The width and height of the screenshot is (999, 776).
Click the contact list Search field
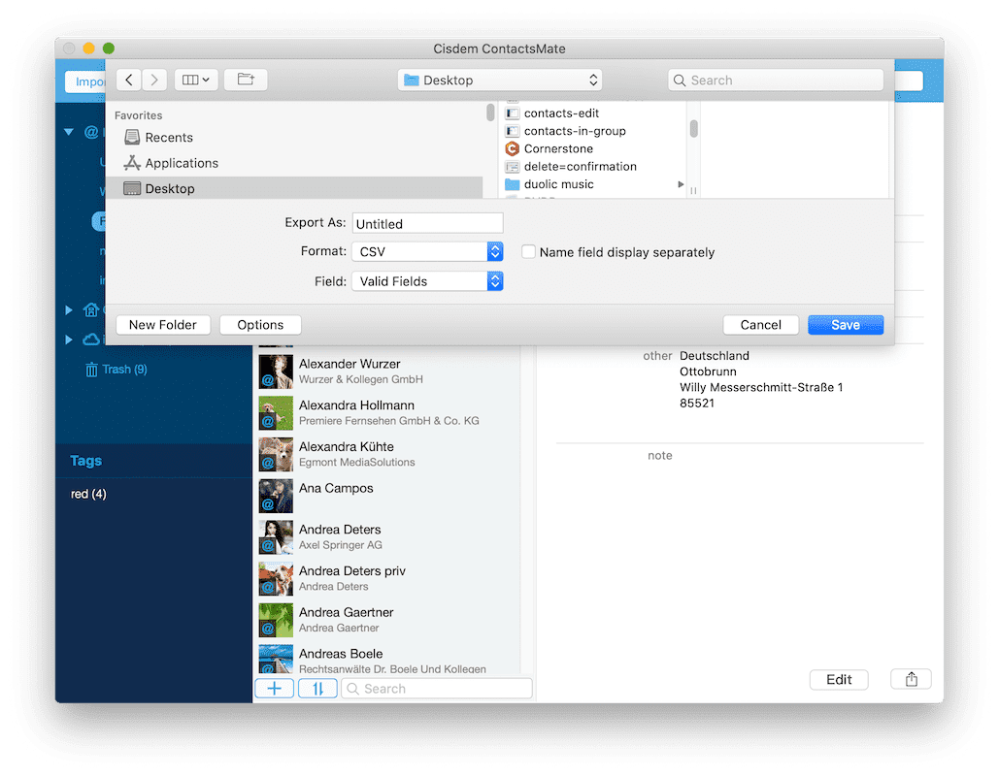(x=437, y=689)
